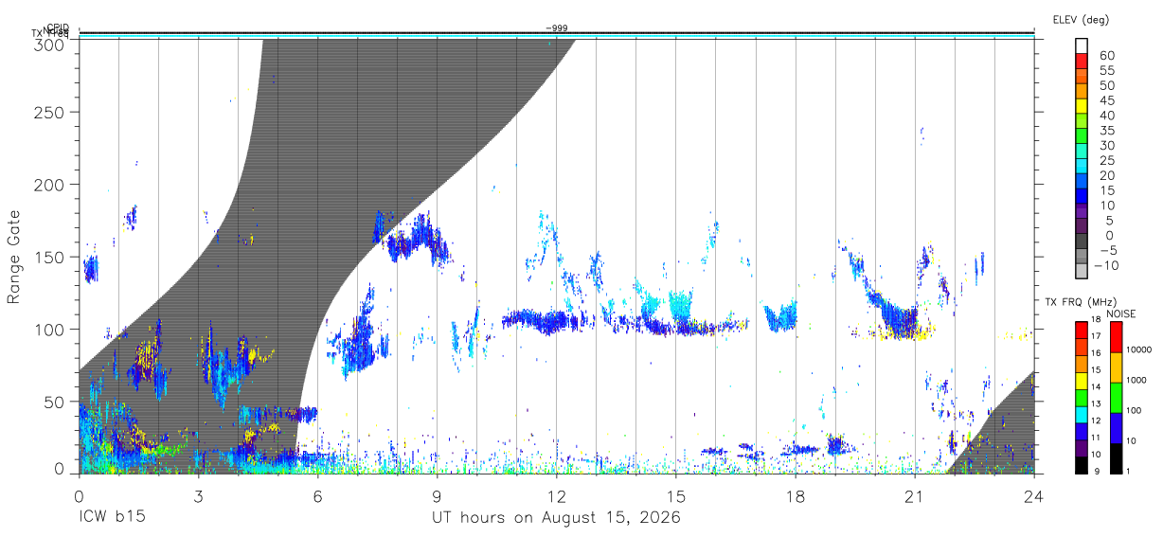Click the x-axis tick label '6'

pos(317,497)
